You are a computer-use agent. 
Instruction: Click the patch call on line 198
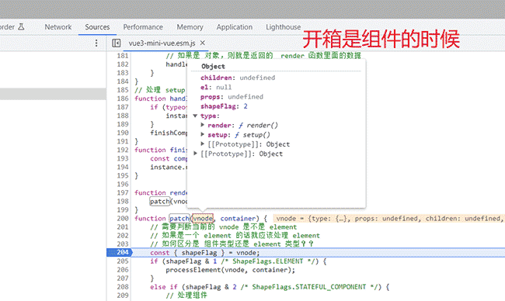coord(160,201)
